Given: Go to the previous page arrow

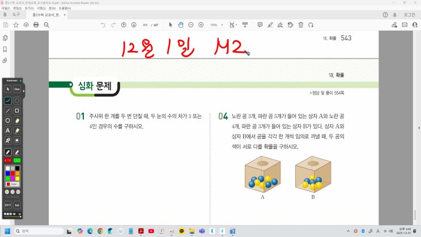Looking at the screenshot, I should 123,25.
